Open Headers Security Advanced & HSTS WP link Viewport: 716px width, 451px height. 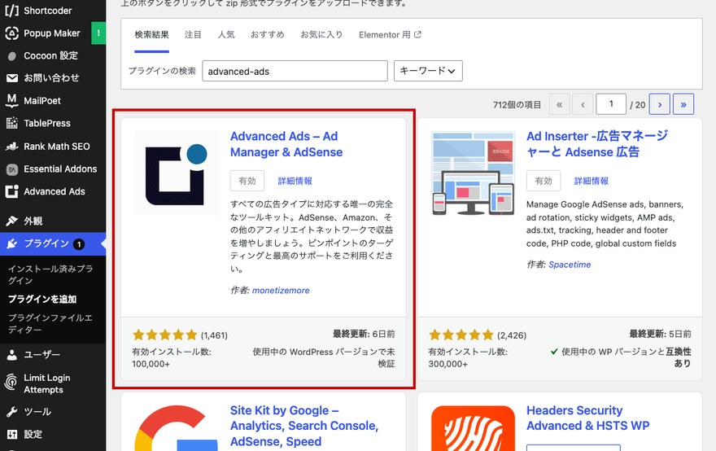pos(588,418)
